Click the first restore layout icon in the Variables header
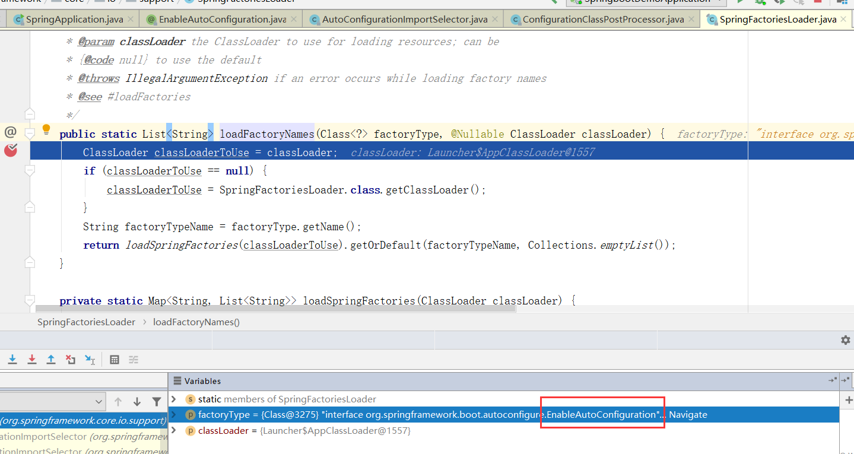This screenshot has height=454, width=854. click(x=833, y=380)
